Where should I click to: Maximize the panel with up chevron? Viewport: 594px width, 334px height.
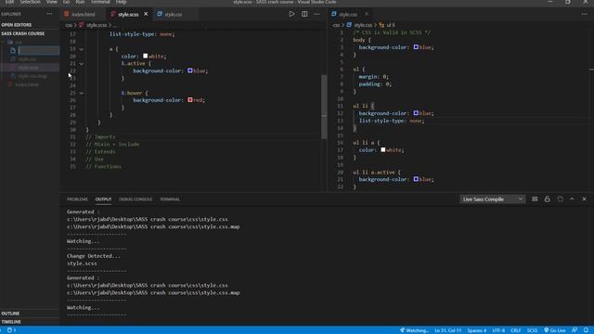pyautogui.click(x=572, y=199)
